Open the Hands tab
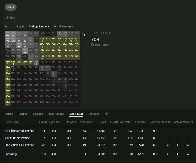The height and width of the screenshot is (163, 196). (x=9, y=114)
